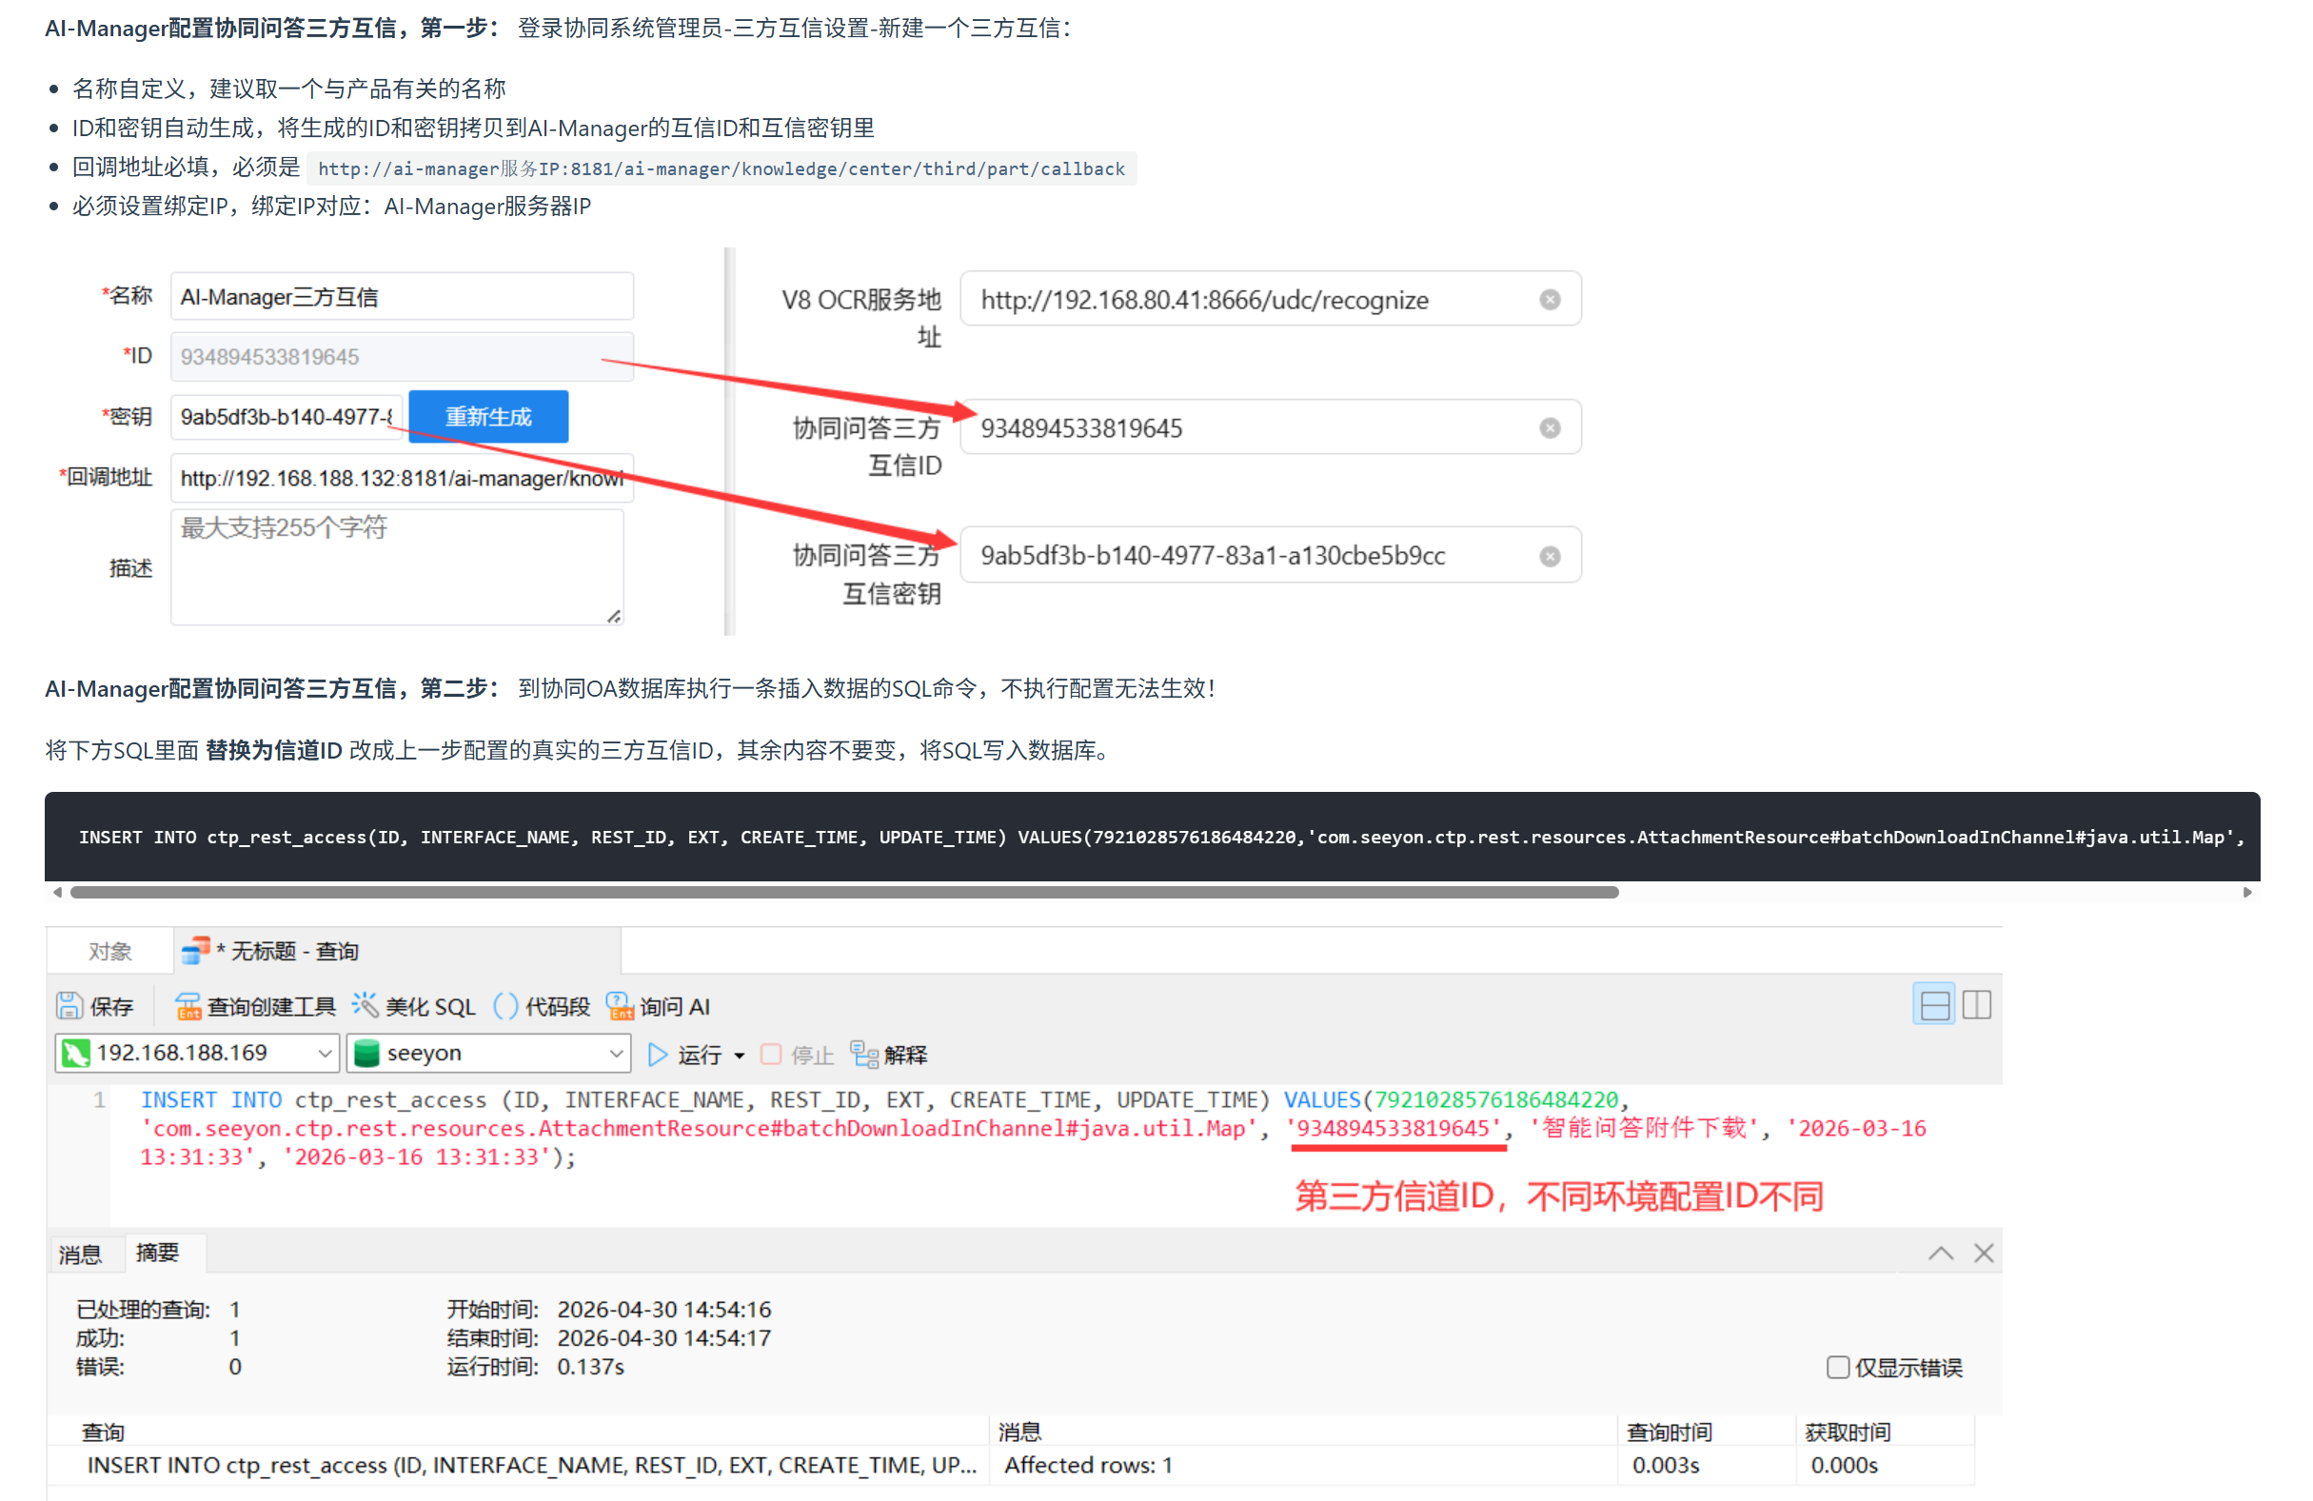Click Beautify SQL (美化 SQL)
Image resolution: width=2313 pixels, height=1501 pixels.
tap(414, 1006)
